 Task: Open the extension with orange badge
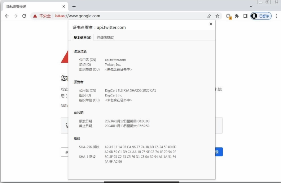coord(228,16)
